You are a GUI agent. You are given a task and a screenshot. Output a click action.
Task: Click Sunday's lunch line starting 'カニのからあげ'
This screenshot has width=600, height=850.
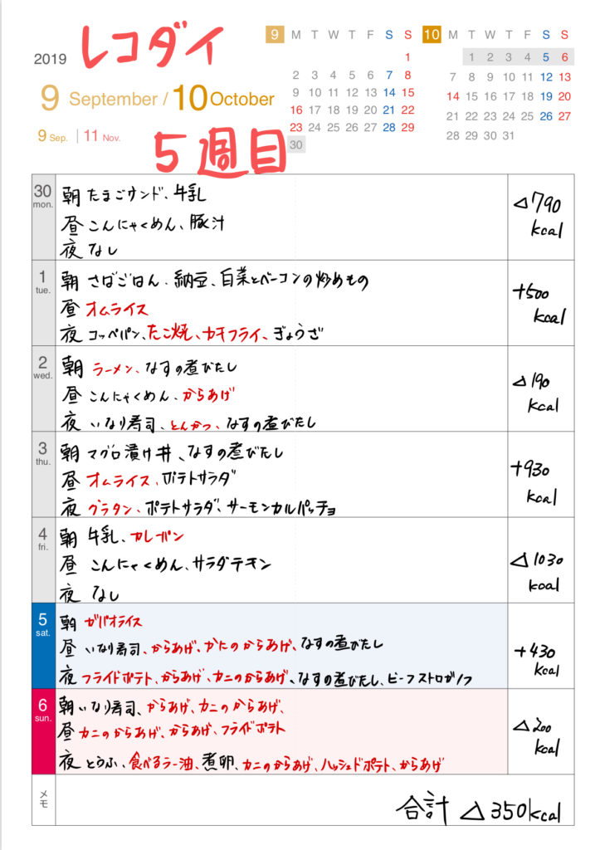point(182,730)
